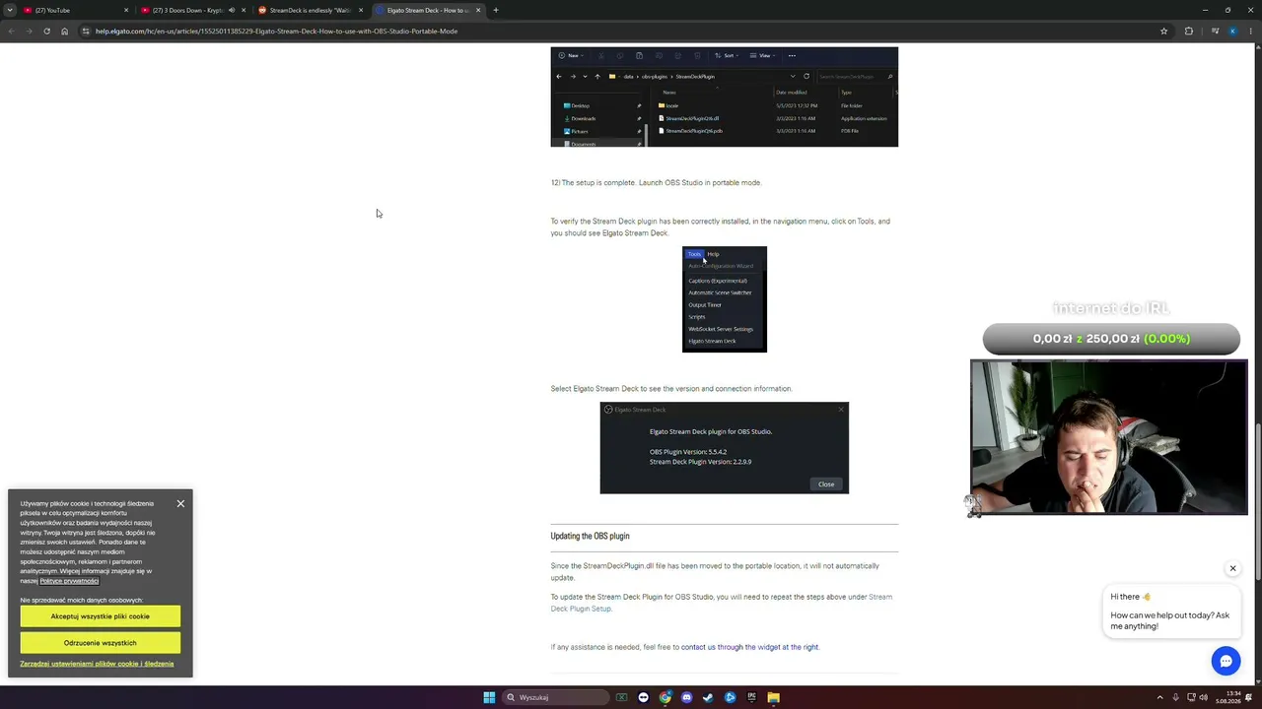Open the Tools menu screenshot image

pyautogui.click(x=724, y=298)
